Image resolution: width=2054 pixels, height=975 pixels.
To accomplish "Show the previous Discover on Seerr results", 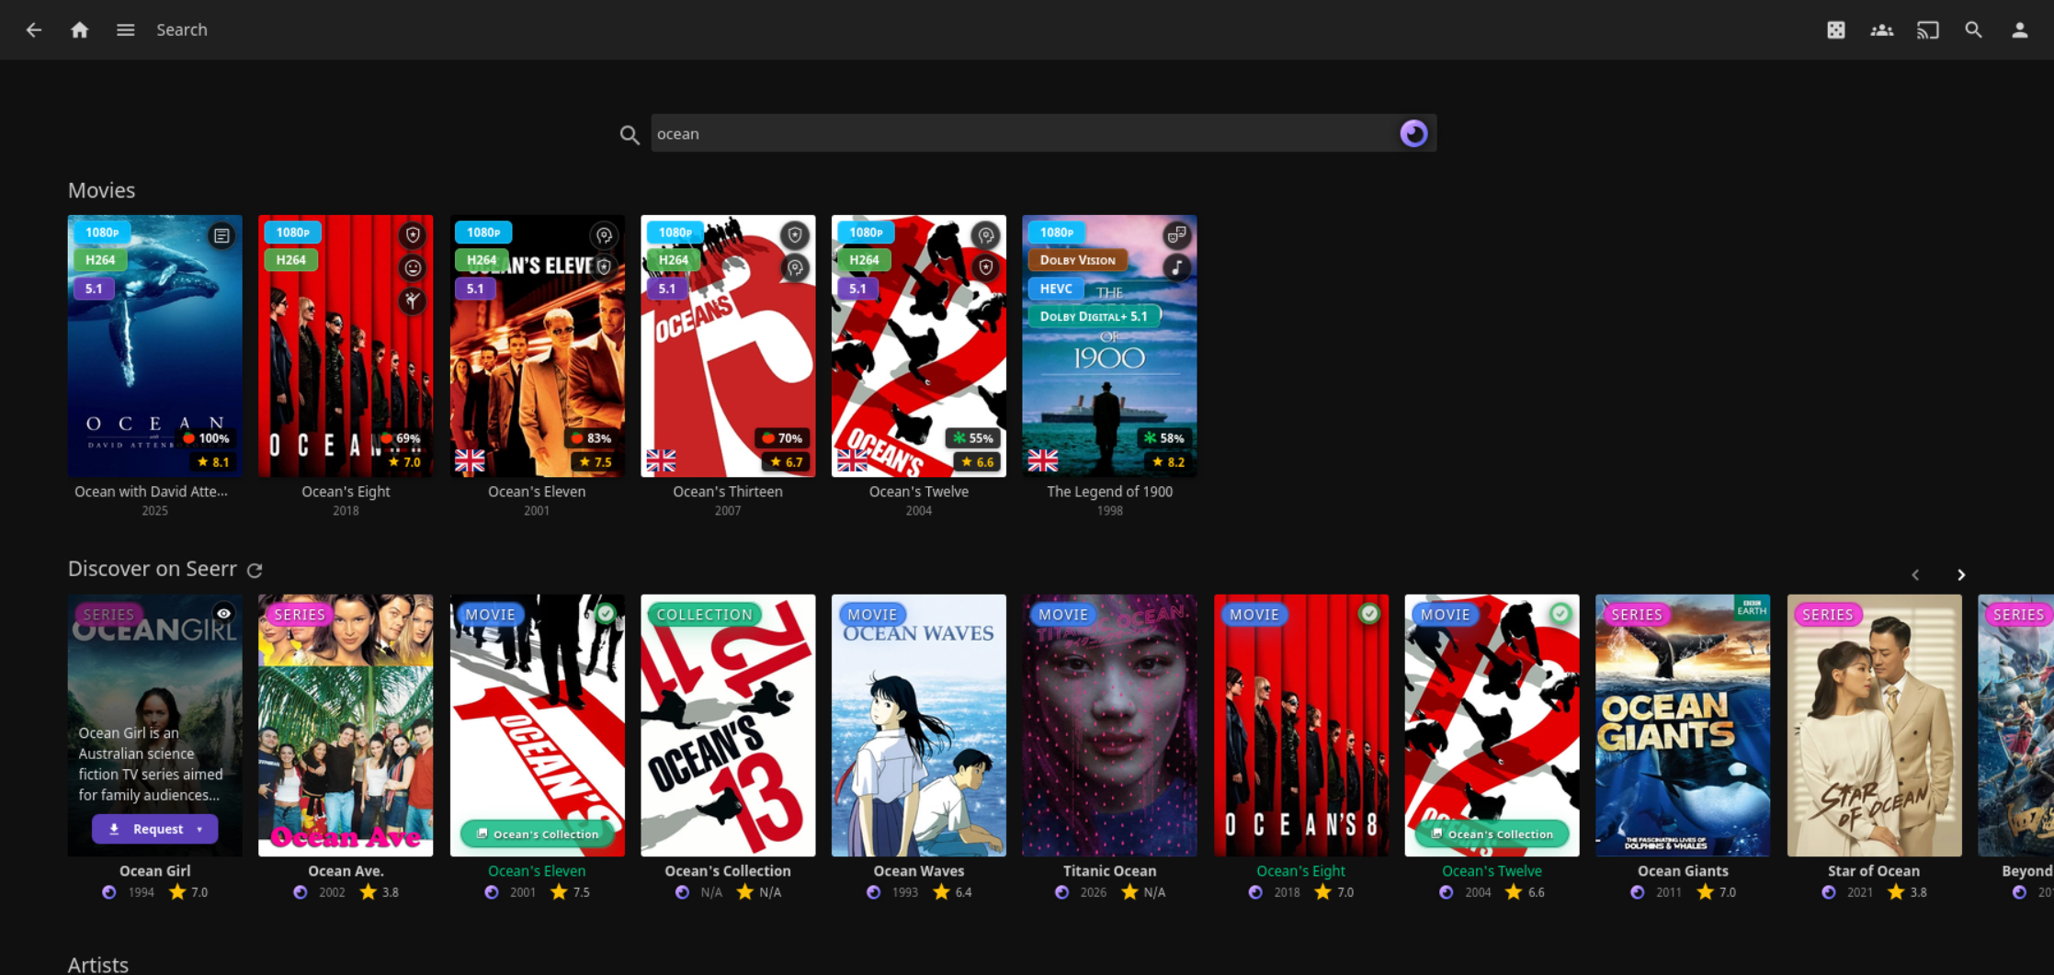I will pos(1915,575).
